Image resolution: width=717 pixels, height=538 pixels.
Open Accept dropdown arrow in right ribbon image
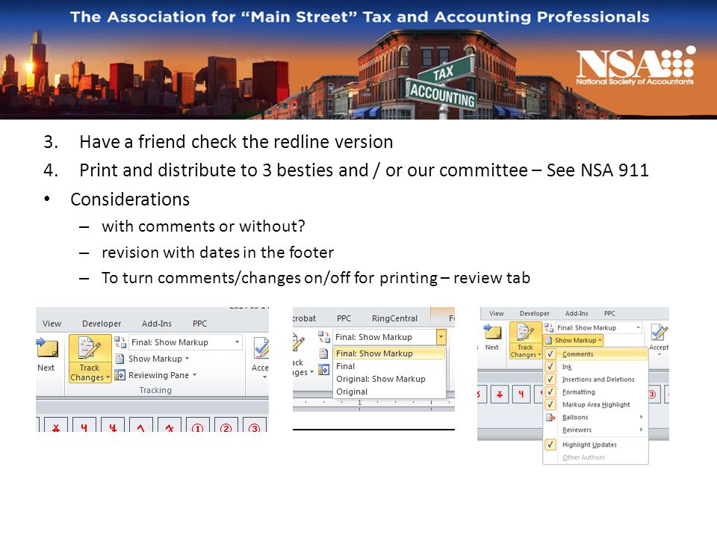coord(659,354)
